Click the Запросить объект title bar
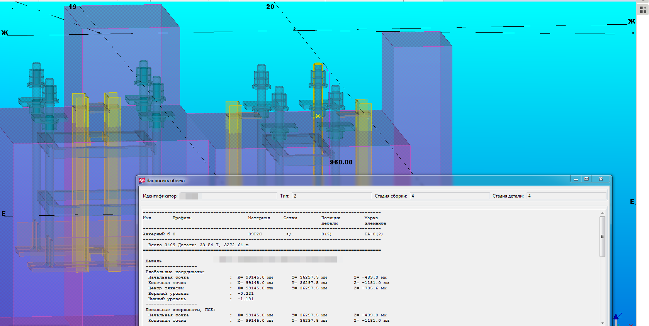649x326 pixels. [348, 180]
